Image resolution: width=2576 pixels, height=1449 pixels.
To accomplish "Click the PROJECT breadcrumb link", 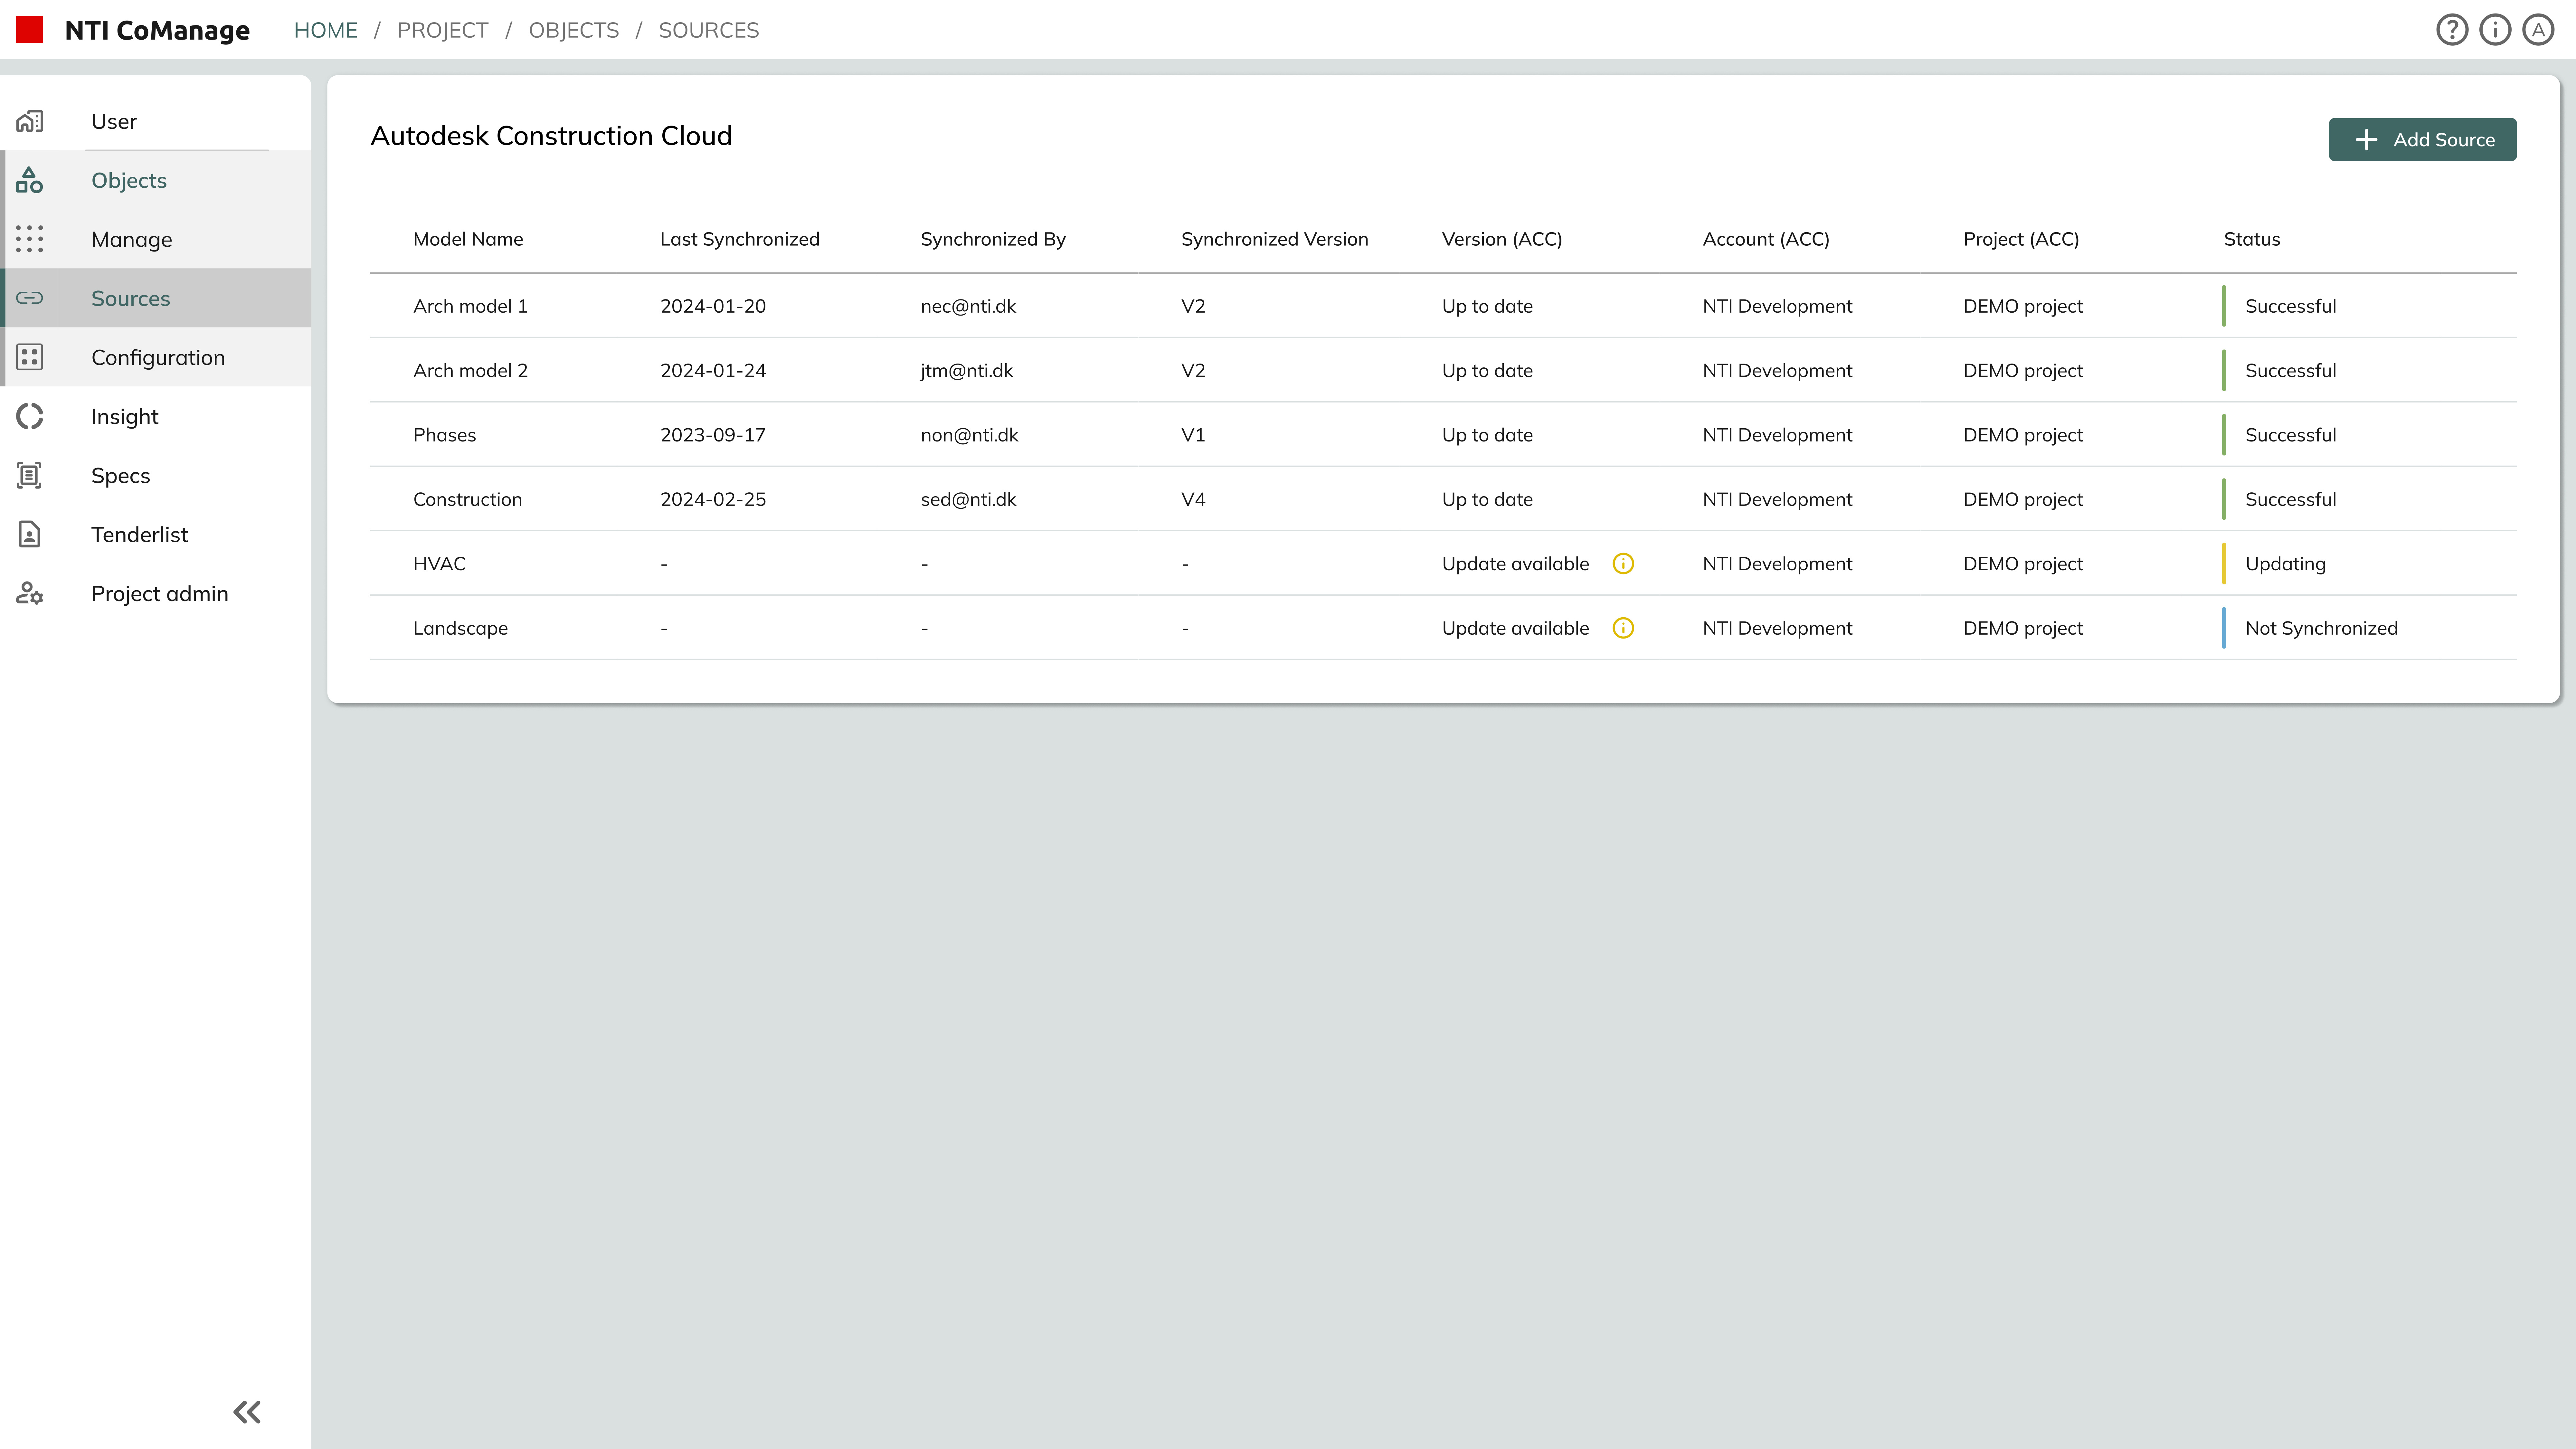I will click(x=442, y=30).
